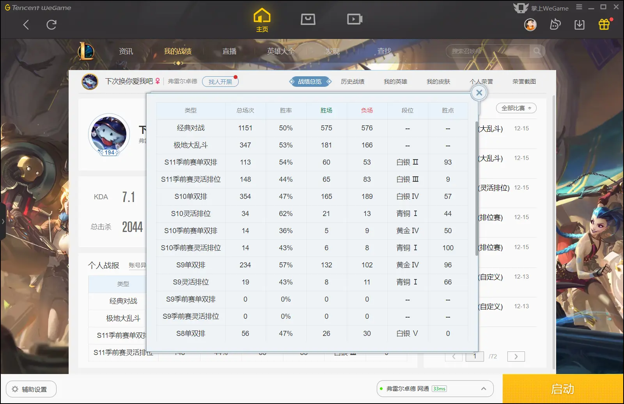The image size is (624, 404).
Task: Open the 查找 tab
Action: [384, 51]
